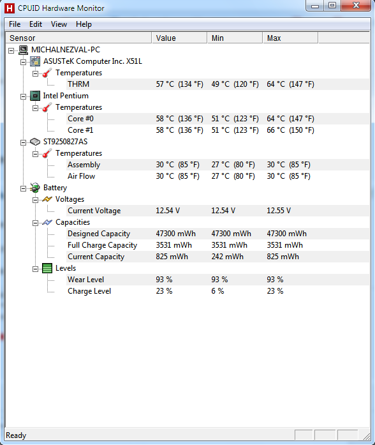Open the Help menu
Image resolution: width=375 pixels, height=445 pixels.
point(84,24)
